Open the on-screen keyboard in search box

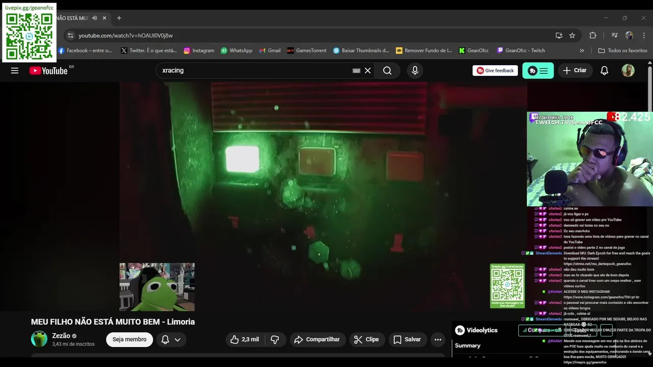coord(357,71)
